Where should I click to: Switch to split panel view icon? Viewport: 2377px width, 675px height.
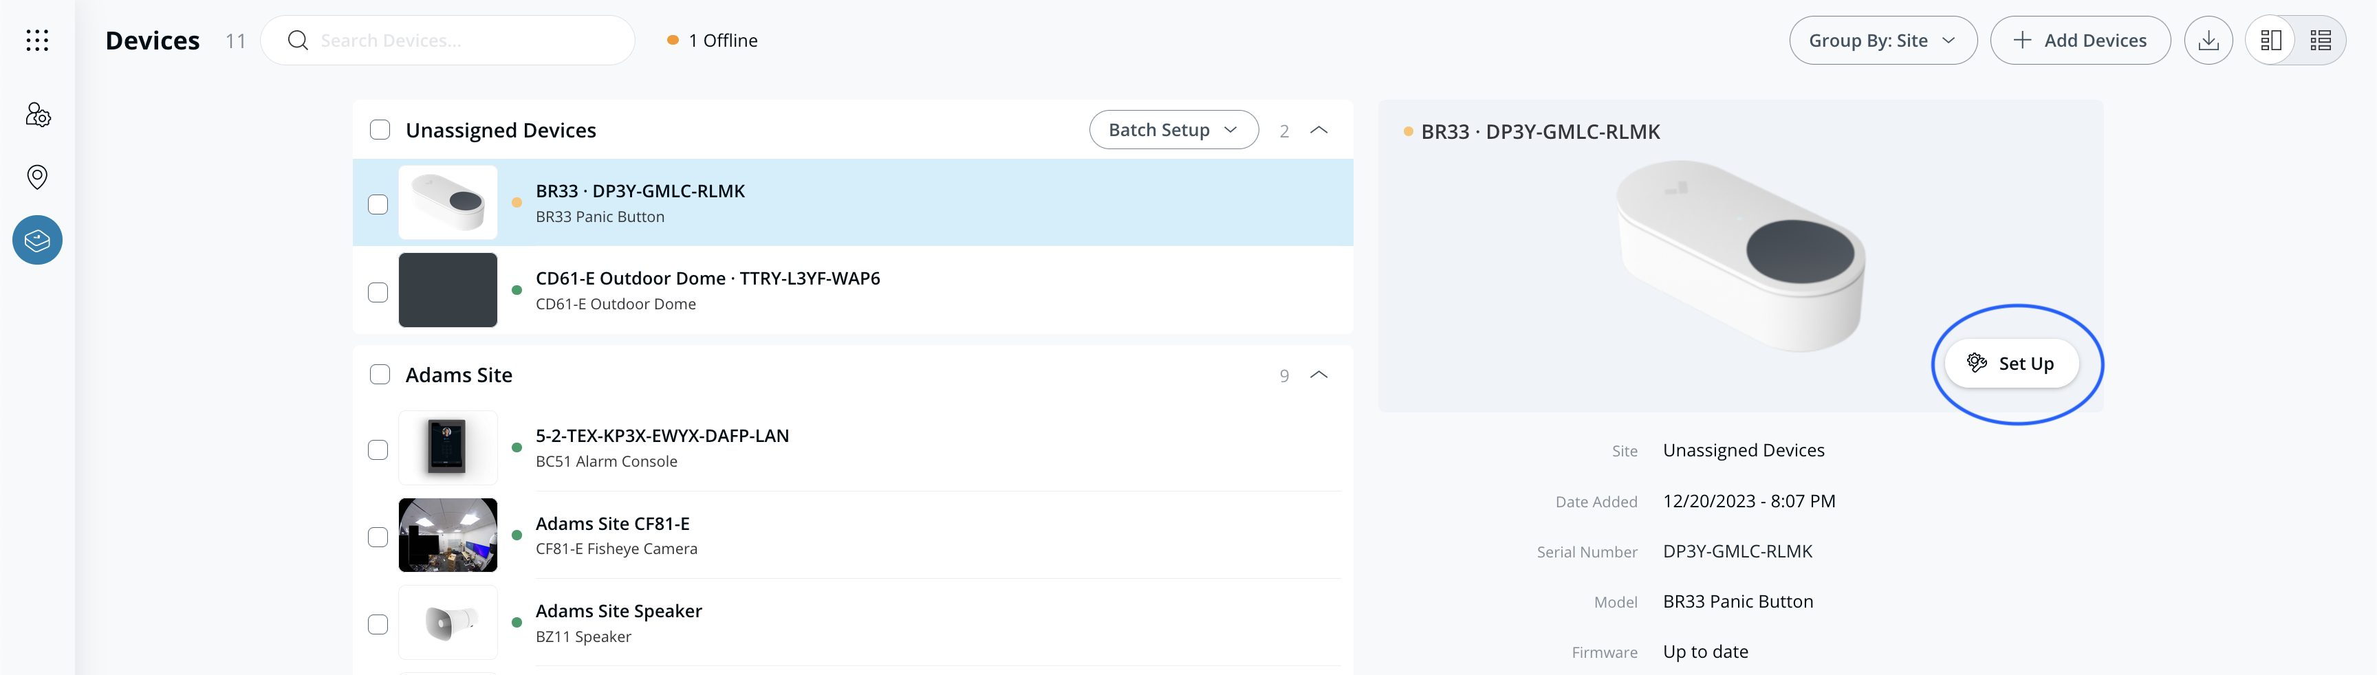pyautogui.click(x=2271, y=41)
